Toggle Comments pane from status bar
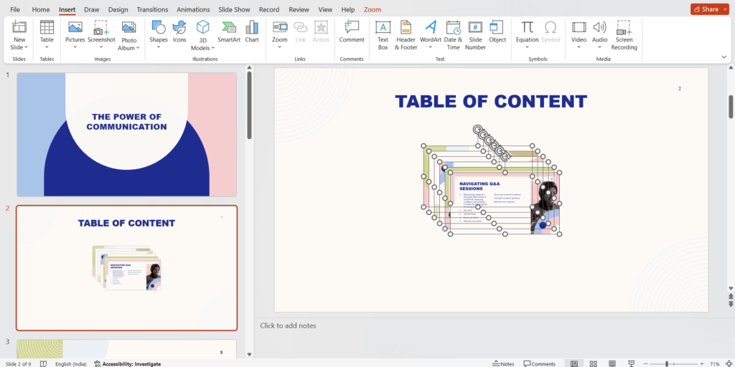Image resolution: width=735 pixels, height=367 pixels. 538,363
